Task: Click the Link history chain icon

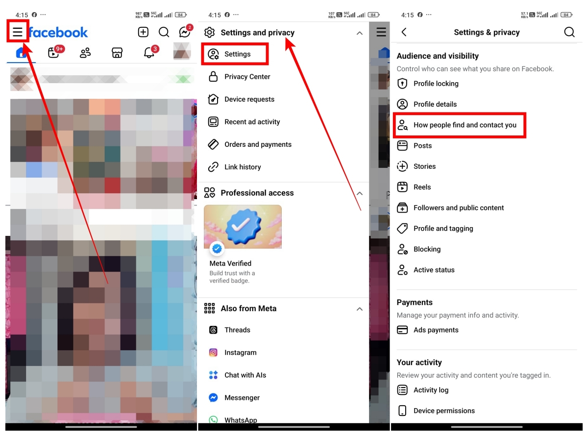Action: 213,167
